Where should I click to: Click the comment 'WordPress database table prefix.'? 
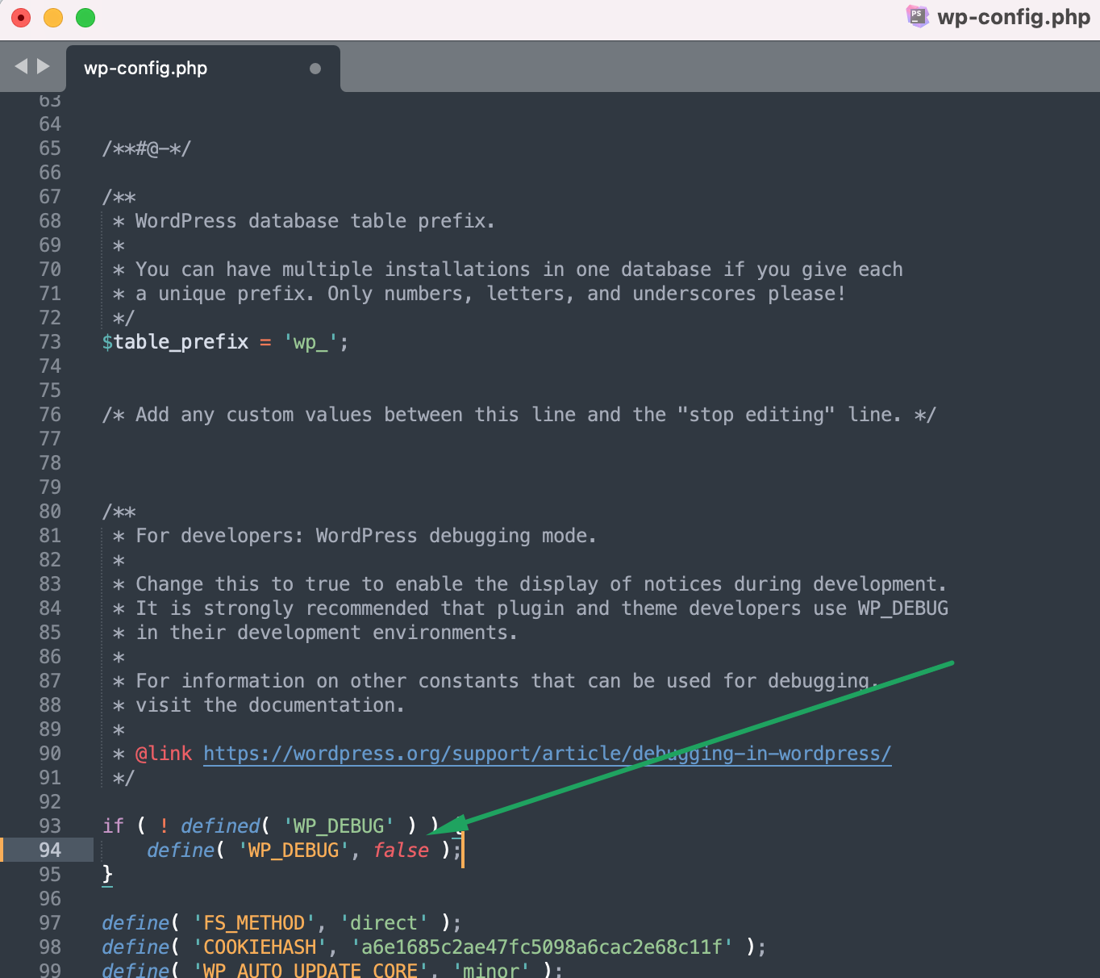pyautogui.click(x=315, y=221)
